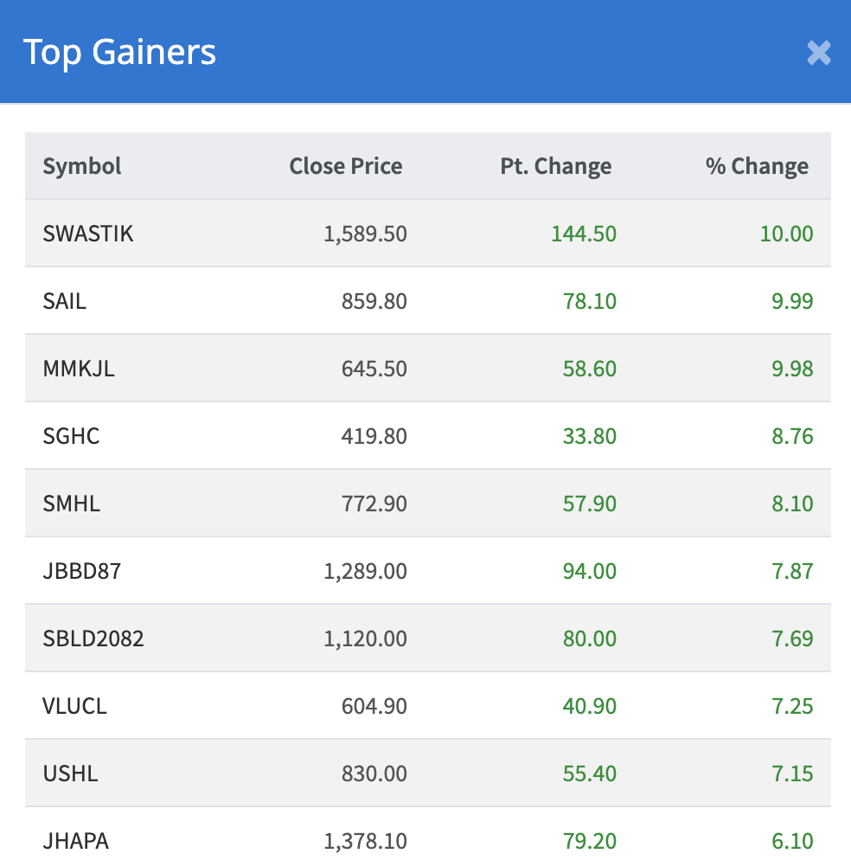Image resolution: width=851 pixels, height=860 pixels.
Task: Close the Top Gainers dialog
Action: coord(818,53)
